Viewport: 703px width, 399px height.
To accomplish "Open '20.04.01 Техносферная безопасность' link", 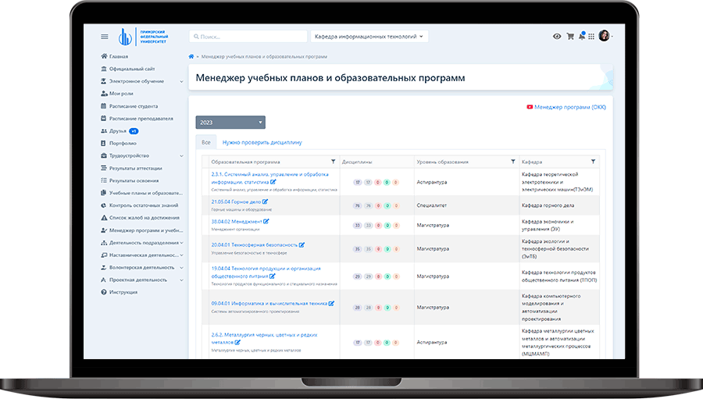I will 254,245.
